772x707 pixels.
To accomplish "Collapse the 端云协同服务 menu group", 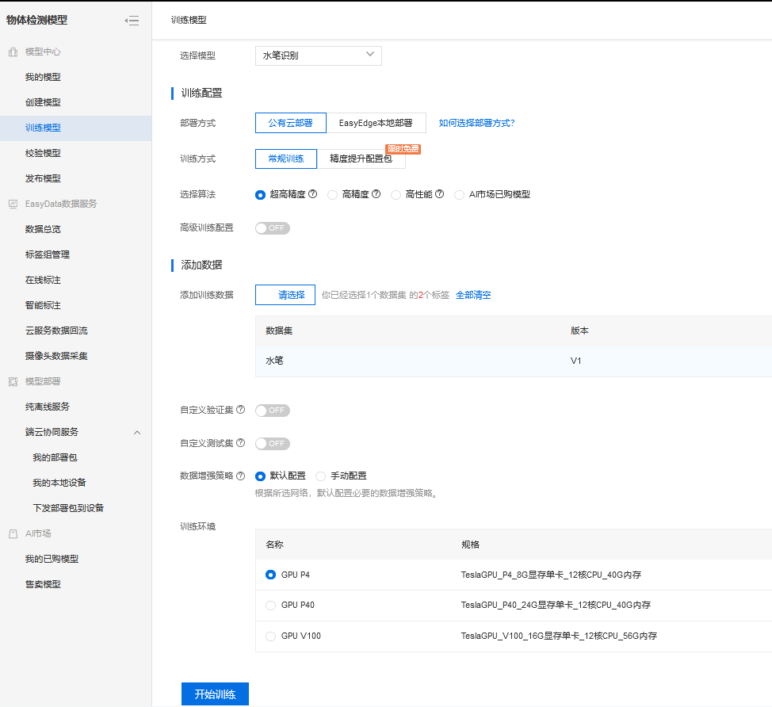I will tap(137, 433).
